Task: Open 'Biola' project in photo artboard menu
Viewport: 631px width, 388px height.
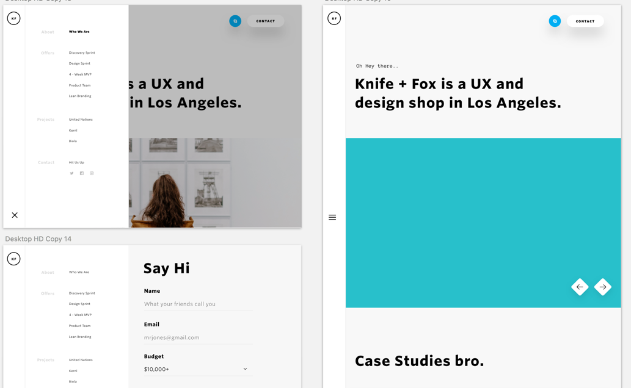Action: tap(73, 141)
